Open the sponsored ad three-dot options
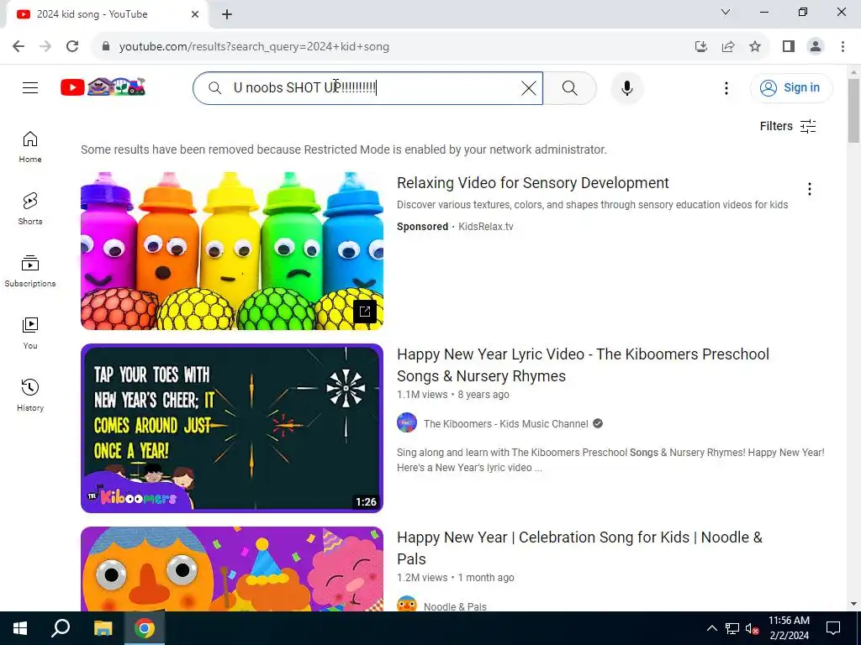Image resolution: width=861 pixels, height=645 pixels. [x=810, y=189]
